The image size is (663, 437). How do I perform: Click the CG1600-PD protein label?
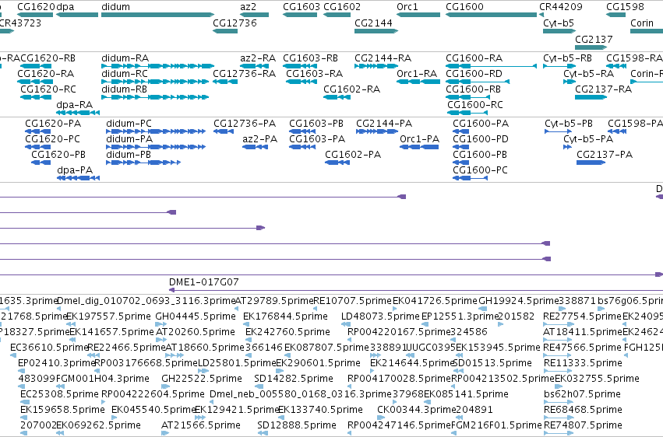(481, 139)
